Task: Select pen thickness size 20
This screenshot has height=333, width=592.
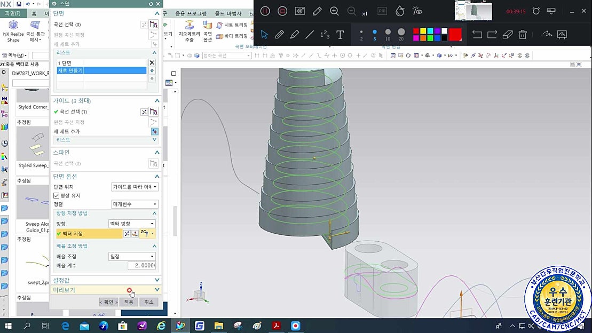Action: (x=401, y=32)
